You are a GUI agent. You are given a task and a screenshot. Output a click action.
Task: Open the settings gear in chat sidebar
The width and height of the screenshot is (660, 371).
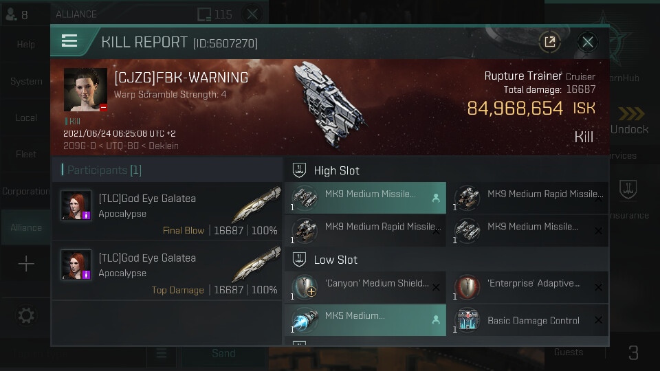point(25,315)
